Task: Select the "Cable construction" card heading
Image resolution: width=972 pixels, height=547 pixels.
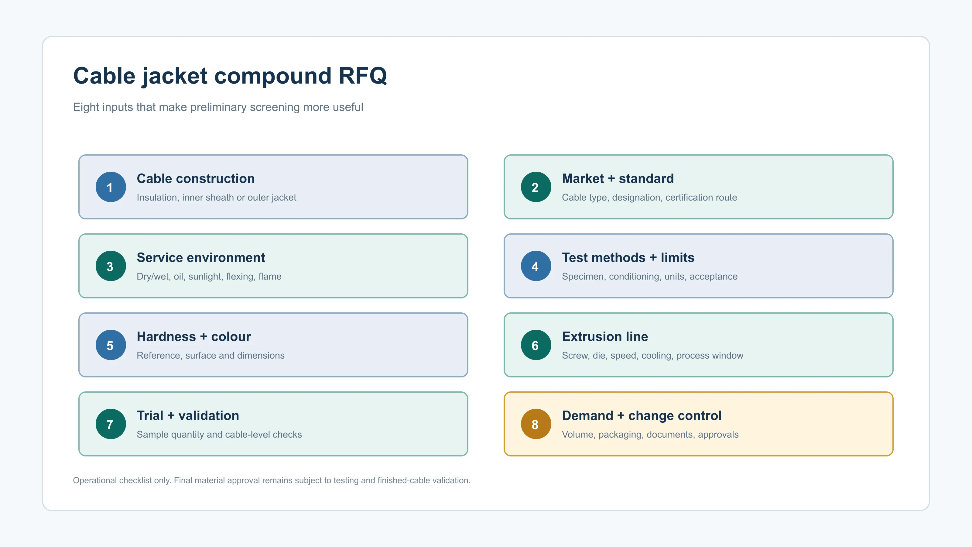Action: point(195,178)
